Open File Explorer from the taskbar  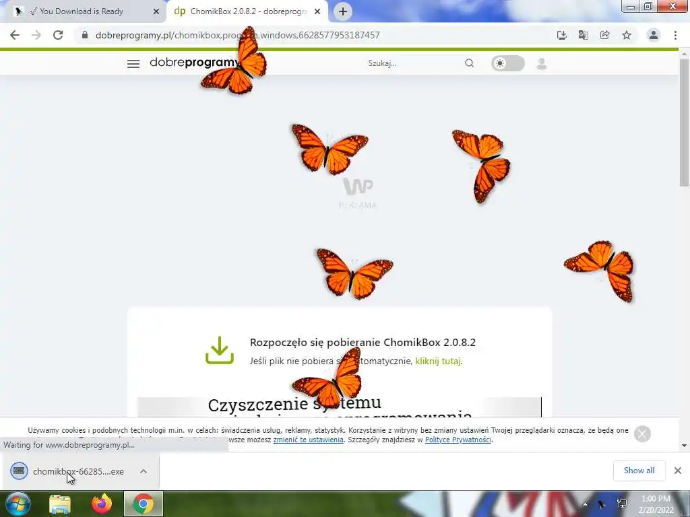click(x=60, y=504)
